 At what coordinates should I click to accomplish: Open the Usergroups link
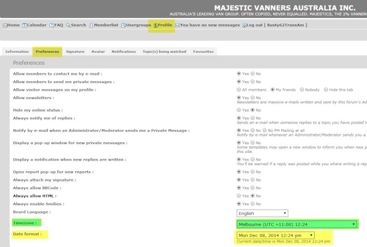(x=139, y=25)
